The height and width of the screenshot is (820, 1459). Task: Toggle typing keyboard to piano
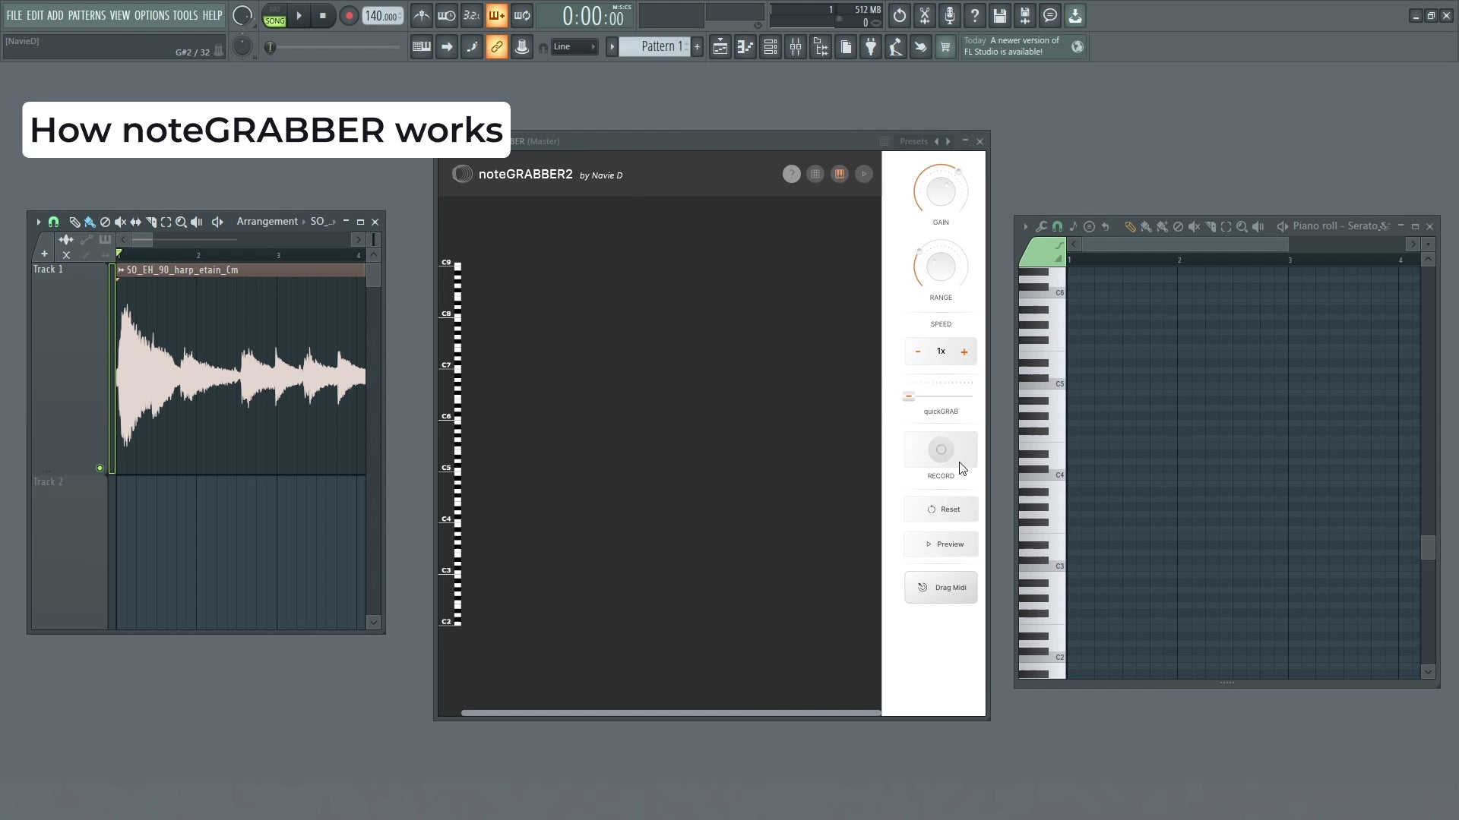tap(421, 47)
